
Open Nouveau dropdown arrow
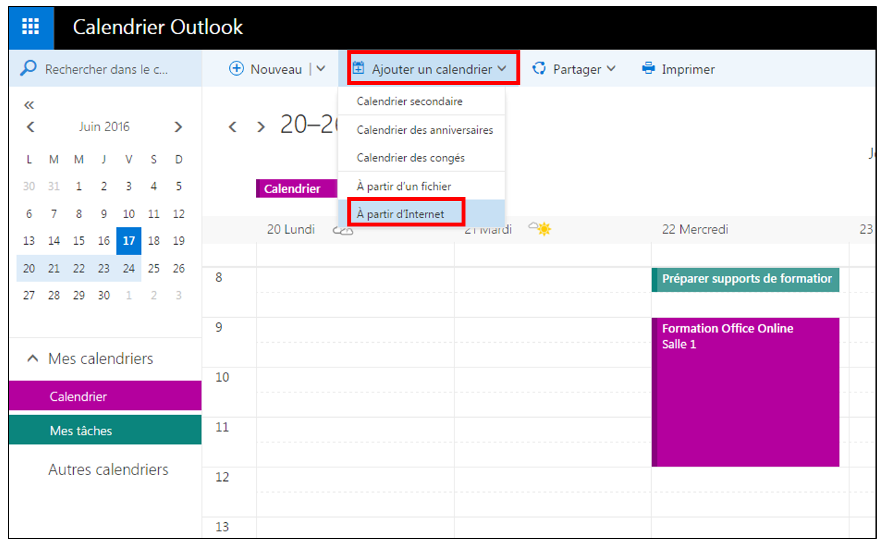click(x=321, y=69)
